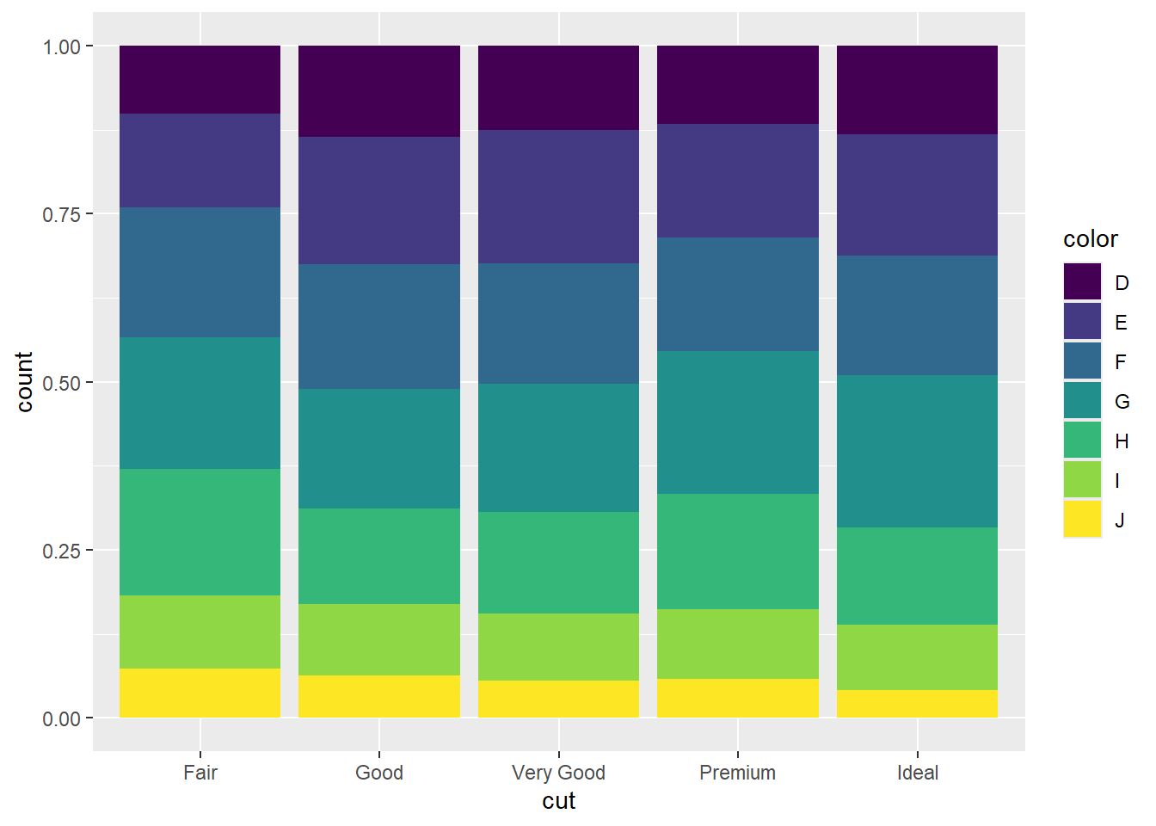
Task: Click the dark purple D segment in Ideal bar
Action: coord(918,90)
